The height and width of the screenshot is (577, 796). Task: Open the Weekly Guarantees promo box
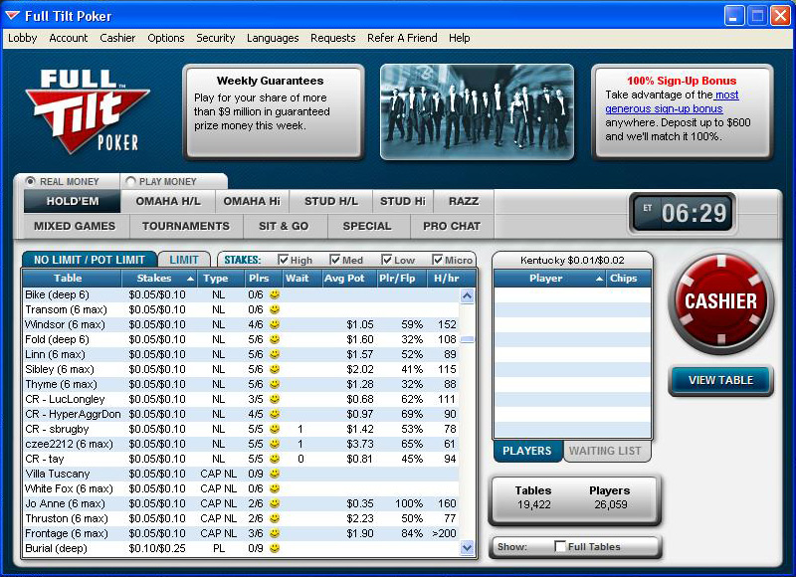tap(274, 111)
